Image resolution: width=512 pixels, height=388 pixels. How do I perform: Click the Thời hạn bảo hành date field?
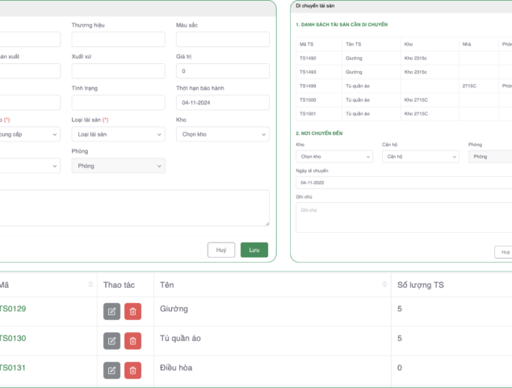222,103
